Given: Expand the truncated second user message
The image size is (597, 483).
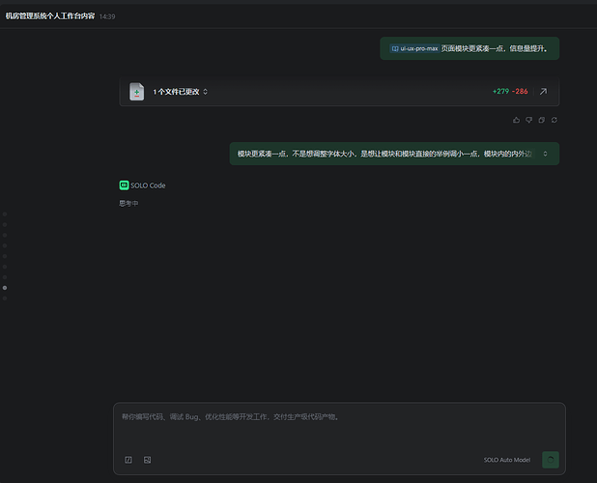Looking at the screenshot, I should 545,154.
